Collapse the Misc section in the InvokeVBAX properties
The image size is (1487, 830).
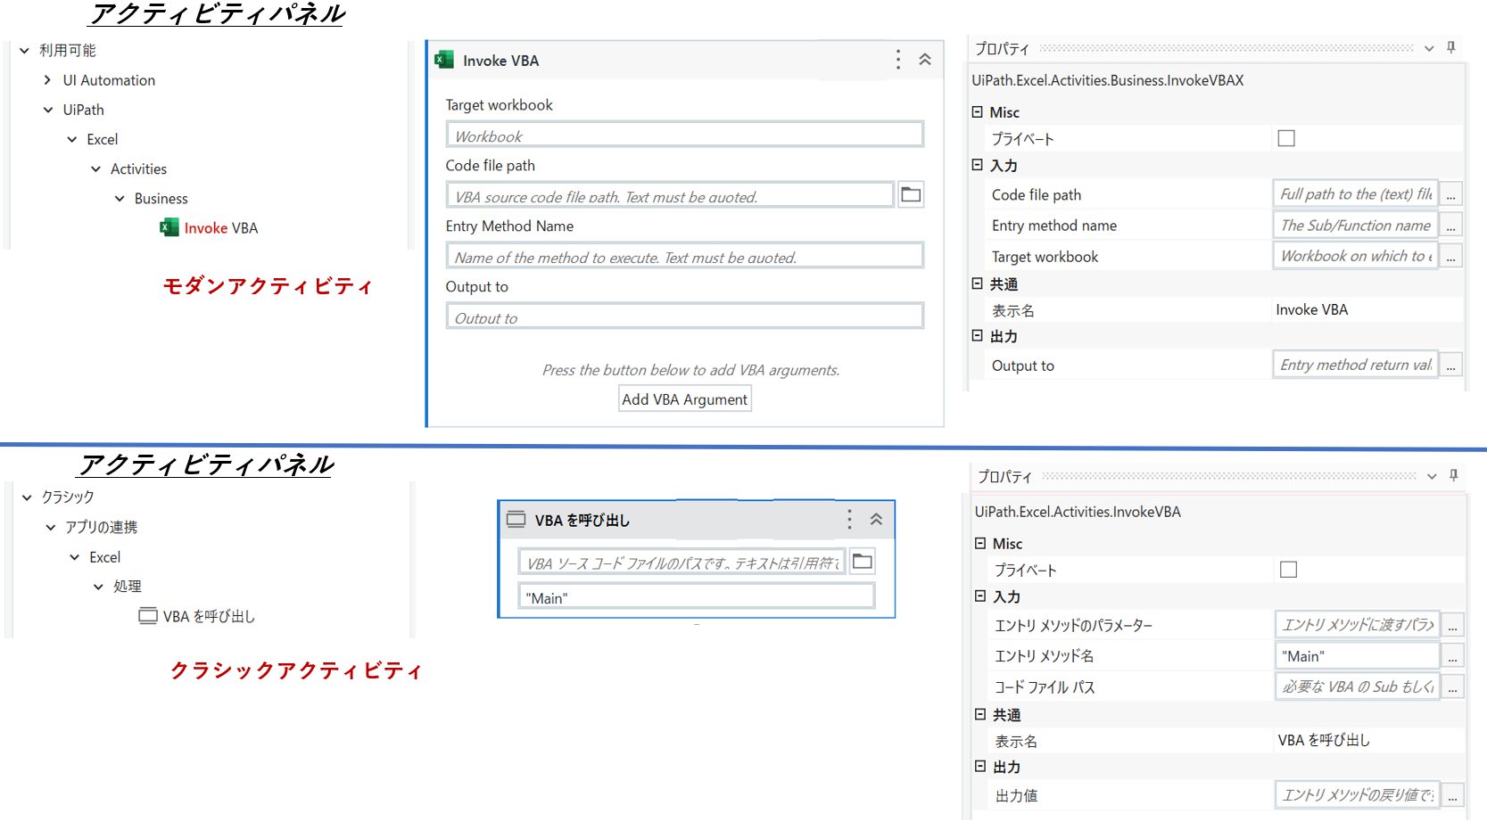[978, 111]
